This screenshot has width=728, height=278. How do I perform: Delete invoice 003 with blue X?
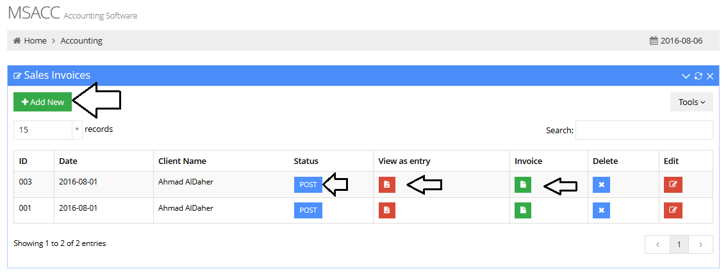(601, 184)
